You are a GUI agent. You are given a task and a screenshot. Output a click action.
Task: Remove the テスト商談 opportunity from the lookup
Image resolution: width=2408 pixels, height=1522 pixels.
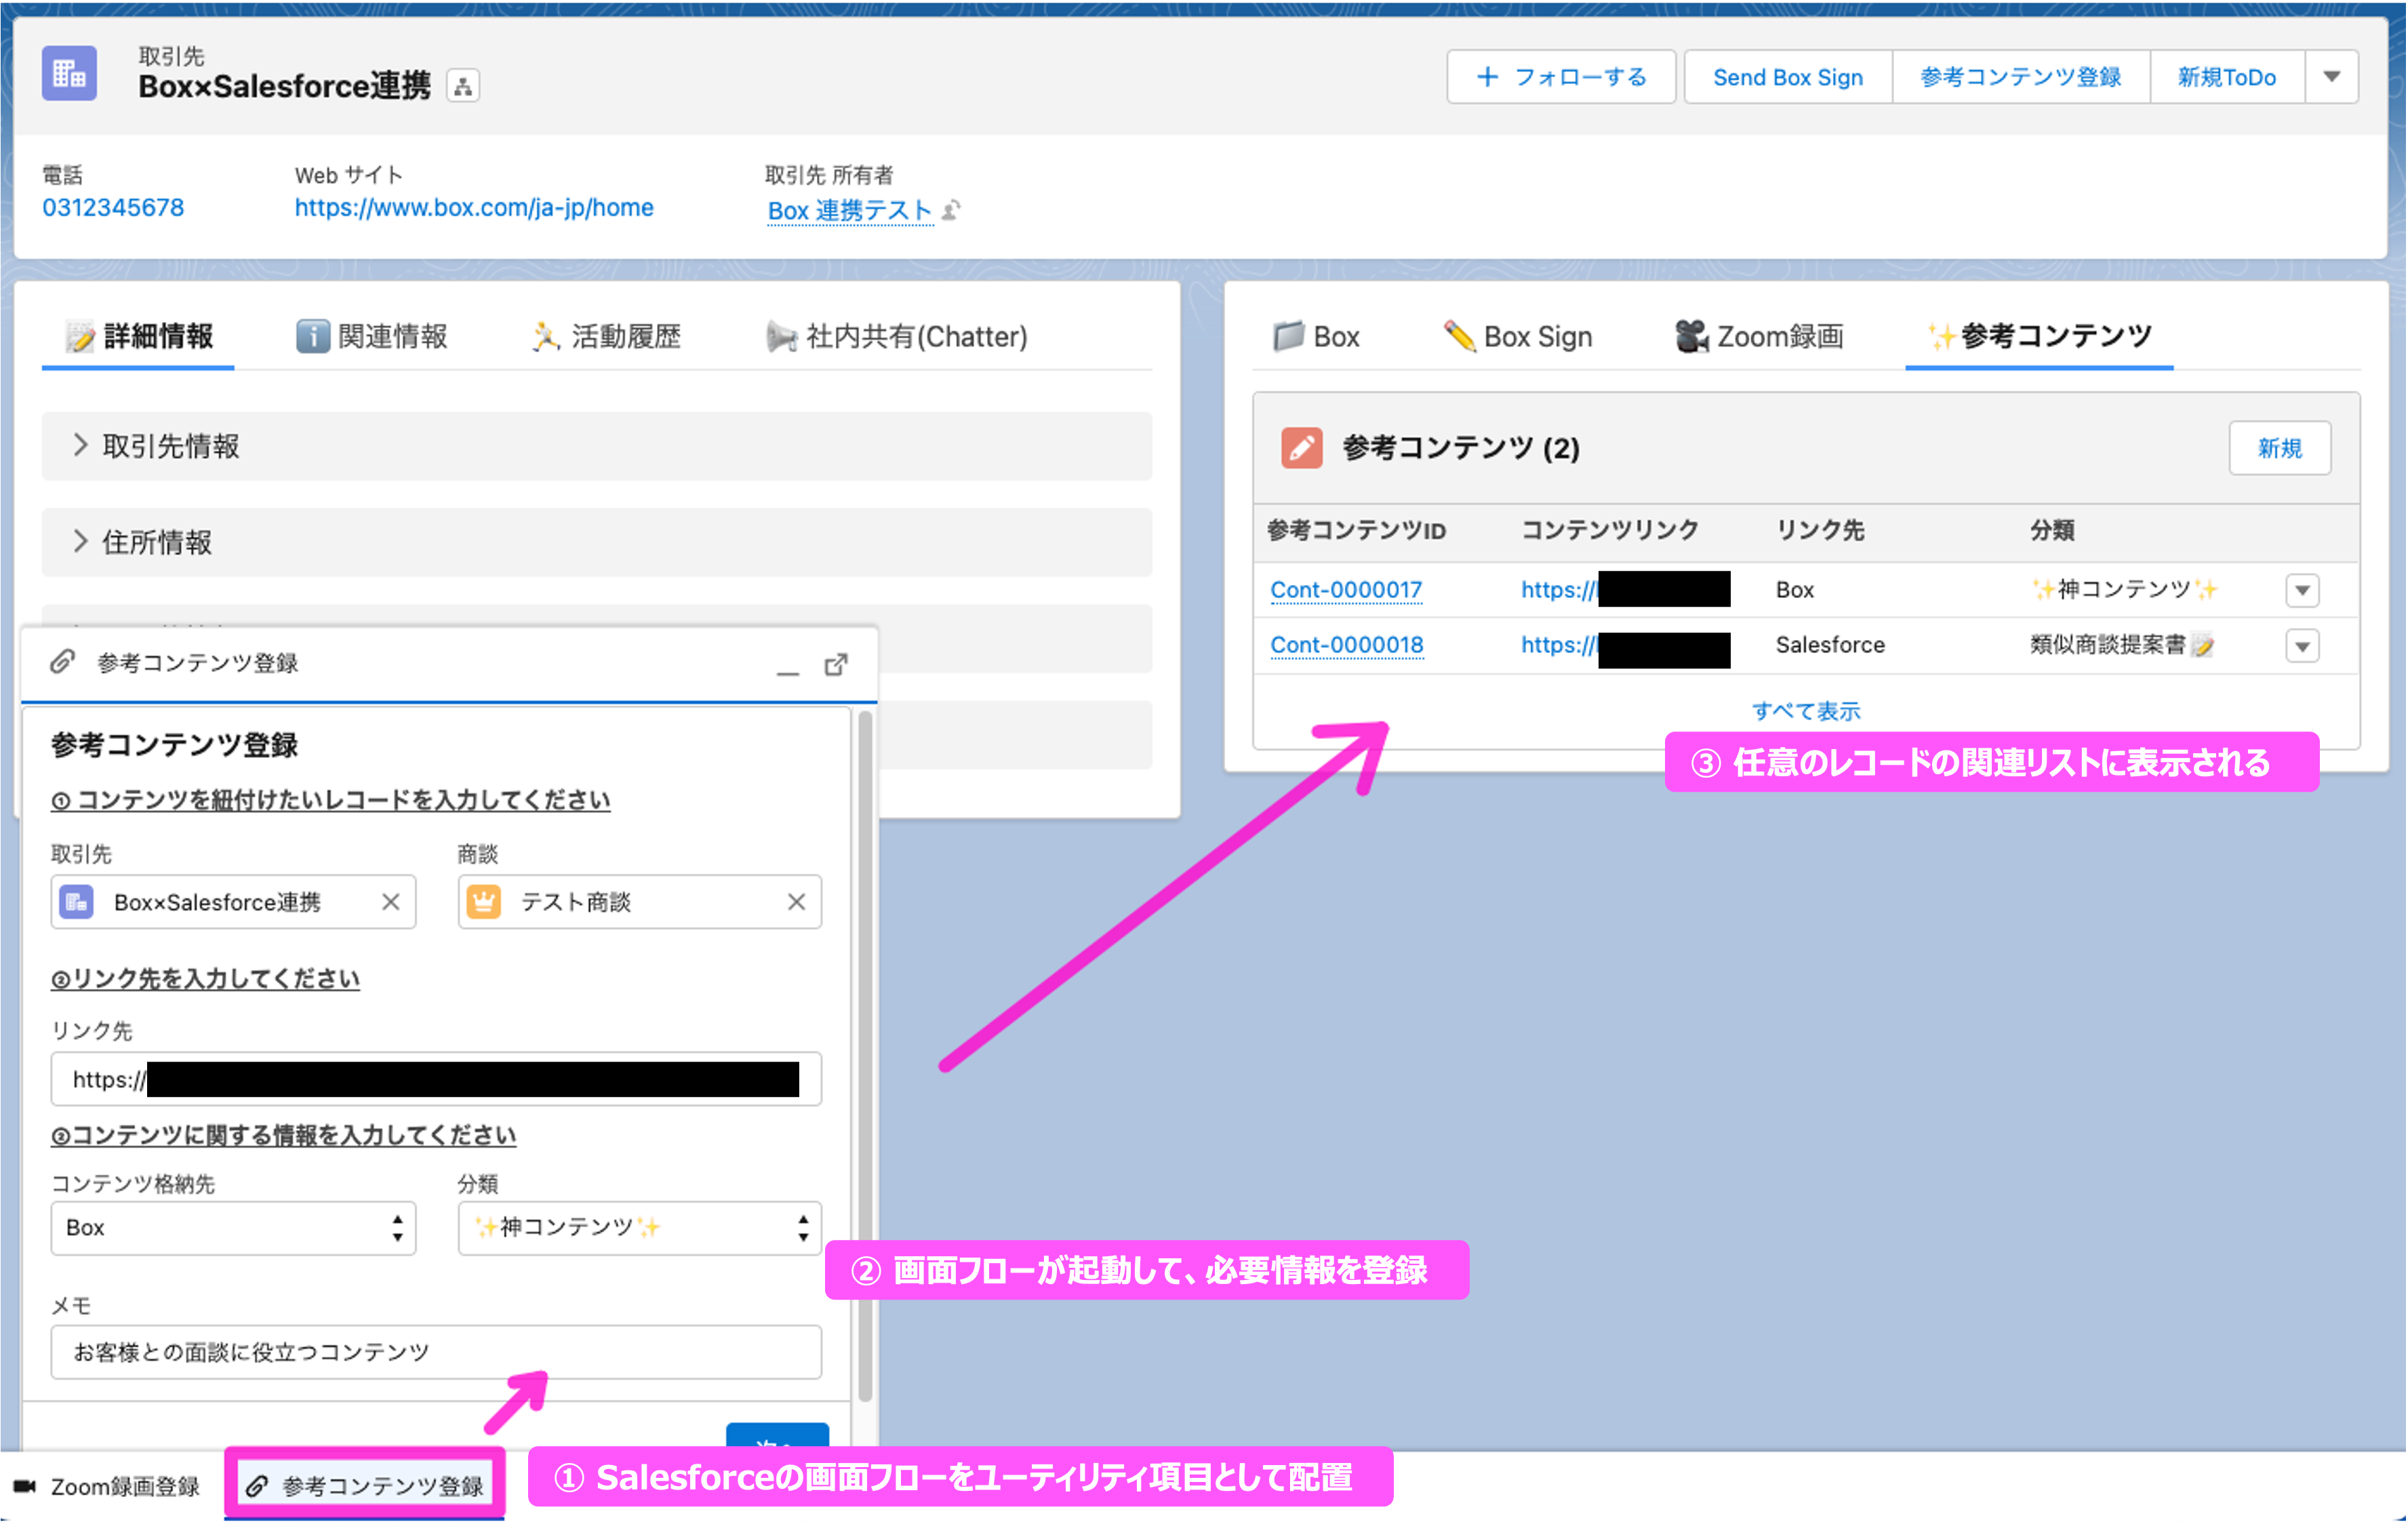[796, 902]
